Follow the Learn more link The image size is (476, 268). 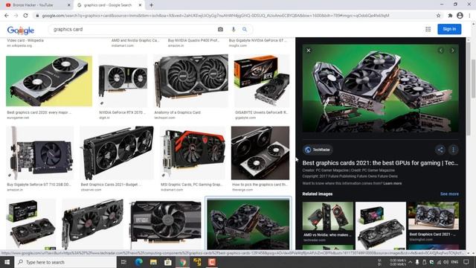[392, 183]
